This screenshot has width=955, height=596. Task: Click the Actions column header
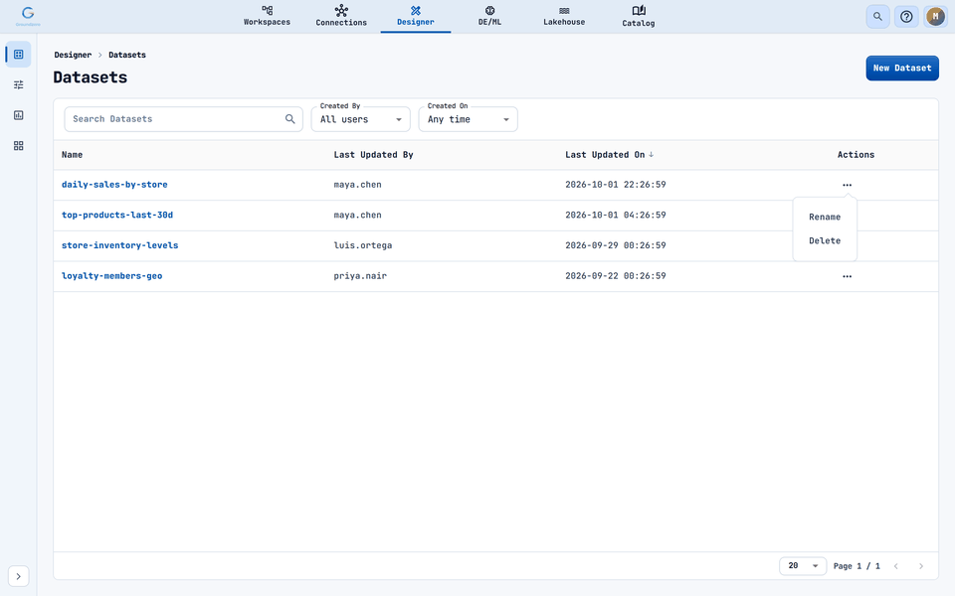[856, 155]
